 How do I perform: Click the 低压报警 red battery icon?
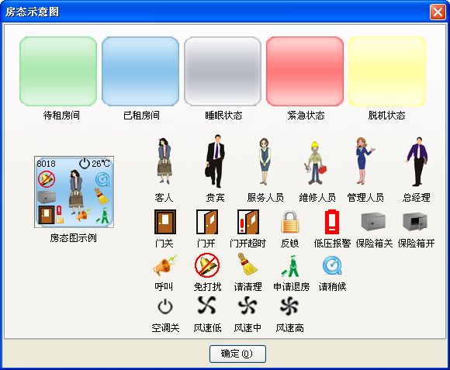[332, 223]
